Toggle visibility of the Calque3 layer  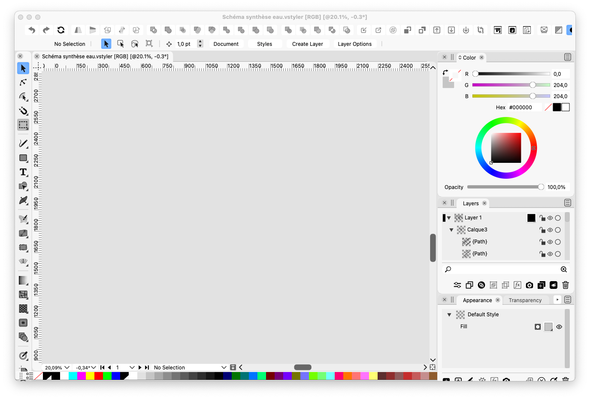coord(550,230)
